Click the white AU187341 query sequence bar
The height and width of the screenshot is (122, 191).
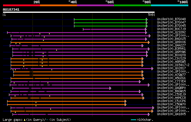pyautogui.click(x=79, y=12)
